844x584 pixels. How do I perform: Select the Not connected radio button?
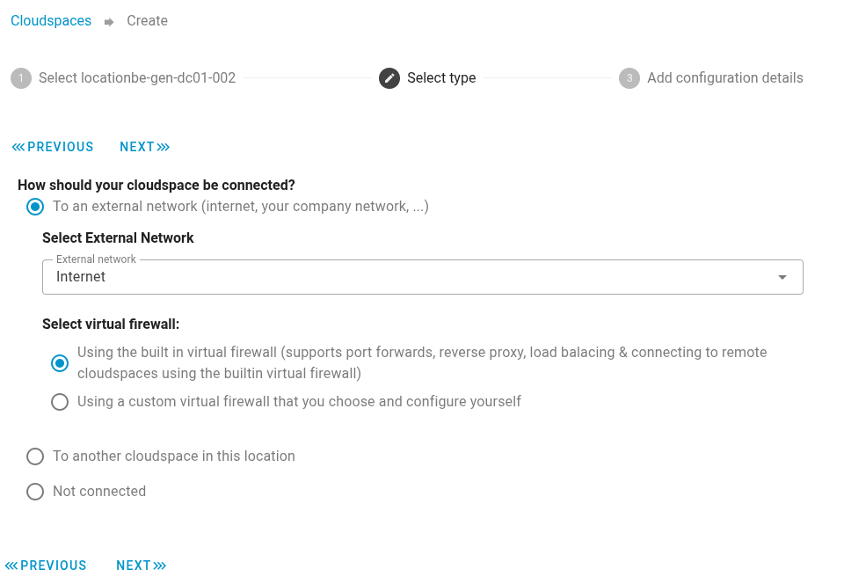(35, 492)
